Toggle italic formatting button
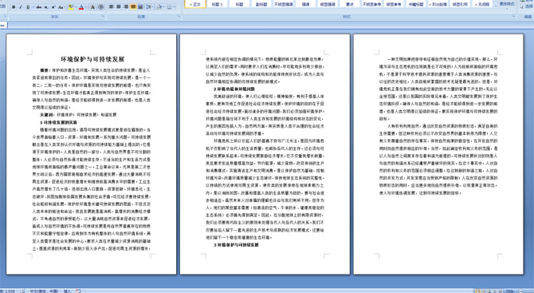The width and height of the screenshot is (534, 293). pos(21,7)
